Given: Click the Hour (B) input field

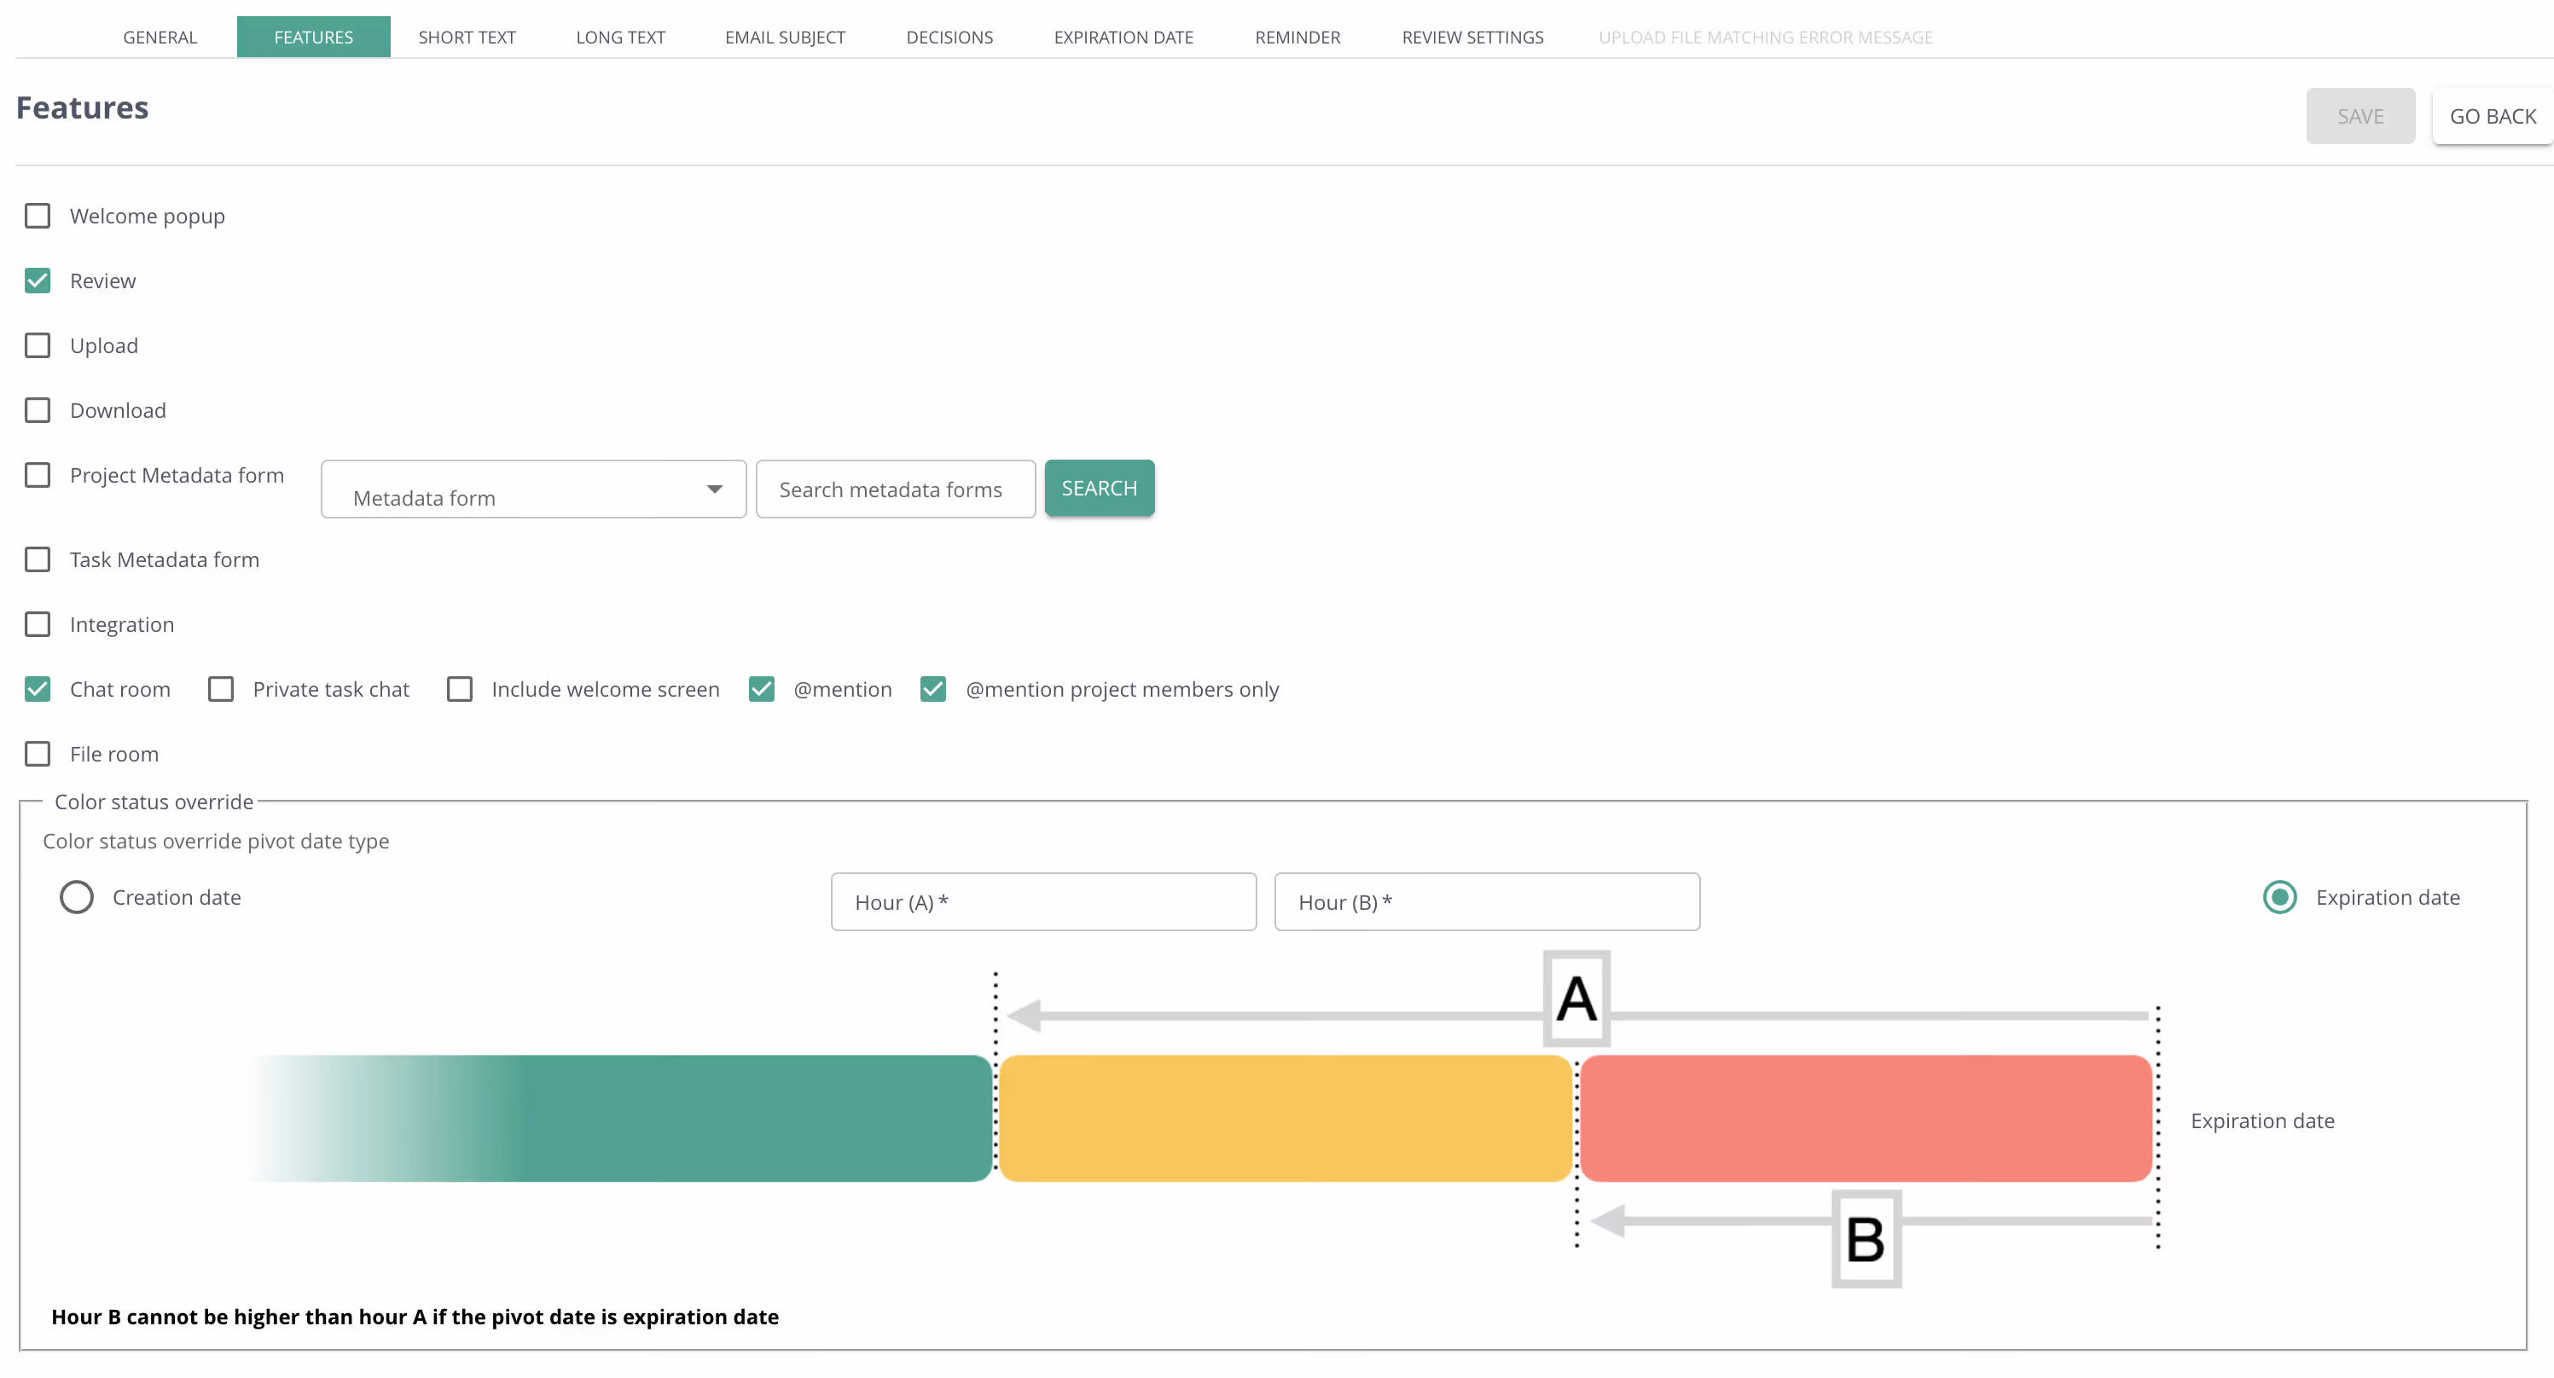Looking at the screenshot, I should click(x=1487, y=901).
